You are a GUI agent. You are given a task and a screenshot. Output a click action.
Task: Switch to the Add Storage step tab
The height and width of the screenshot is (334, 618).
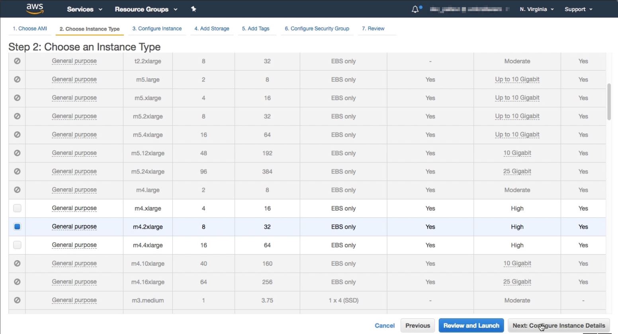point(212,29)
